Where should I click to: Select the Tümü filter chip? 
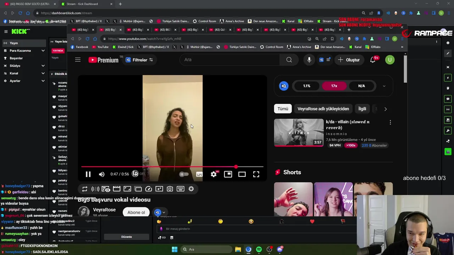(x=283, y=109)
